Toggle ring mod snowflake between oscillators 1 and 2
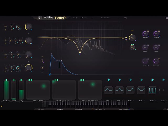This screenshot has width=168, height=126. coord(29,34)
